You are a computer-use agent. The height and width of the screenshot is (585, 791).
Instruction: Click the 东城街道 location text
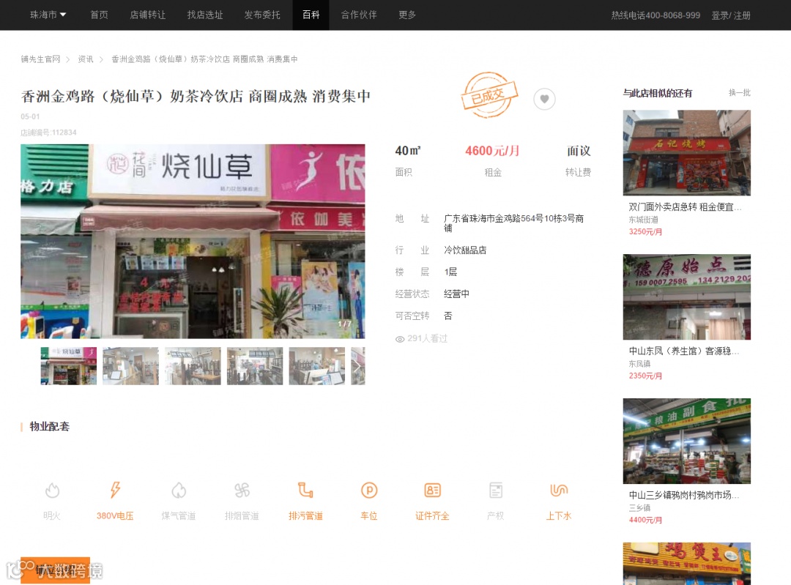[643, 220]
